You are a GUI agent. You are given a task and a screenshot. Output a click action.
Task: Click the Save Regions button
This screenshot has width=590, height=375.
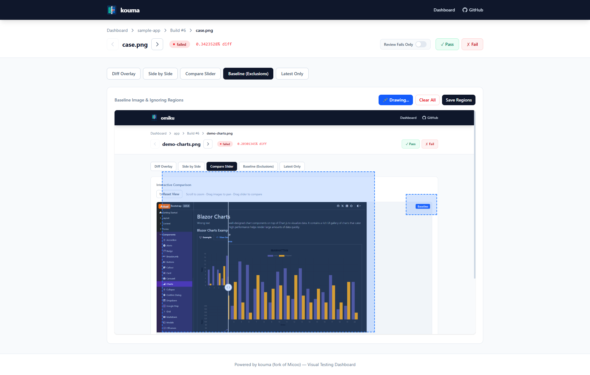[x=458, y=100]
